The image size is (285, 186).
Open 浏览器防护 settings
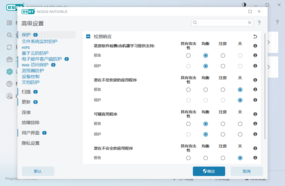(33, 71)
